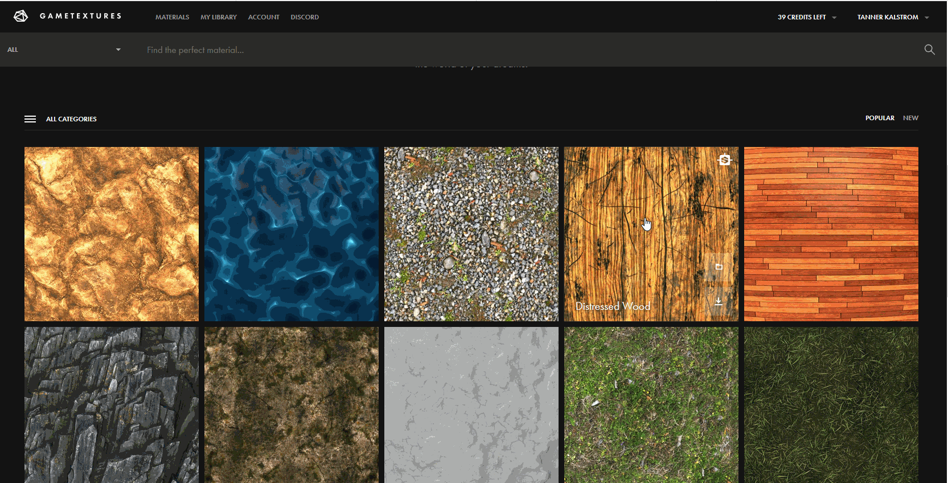
Task: Open the golden orange rock texture thumbnail
Action: (x=112, y=234)
